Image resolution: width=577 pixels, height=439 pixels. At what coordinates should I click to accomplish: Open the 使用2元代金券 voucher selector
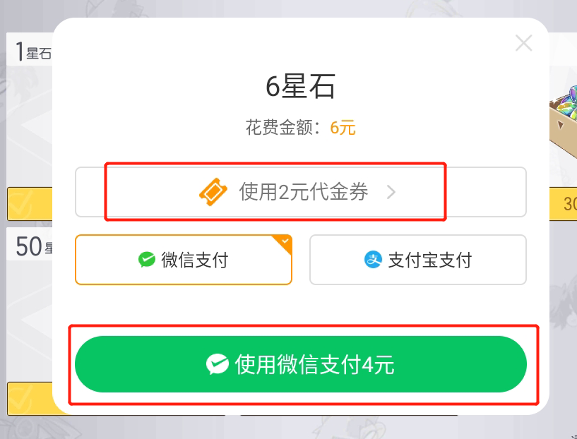303,192
